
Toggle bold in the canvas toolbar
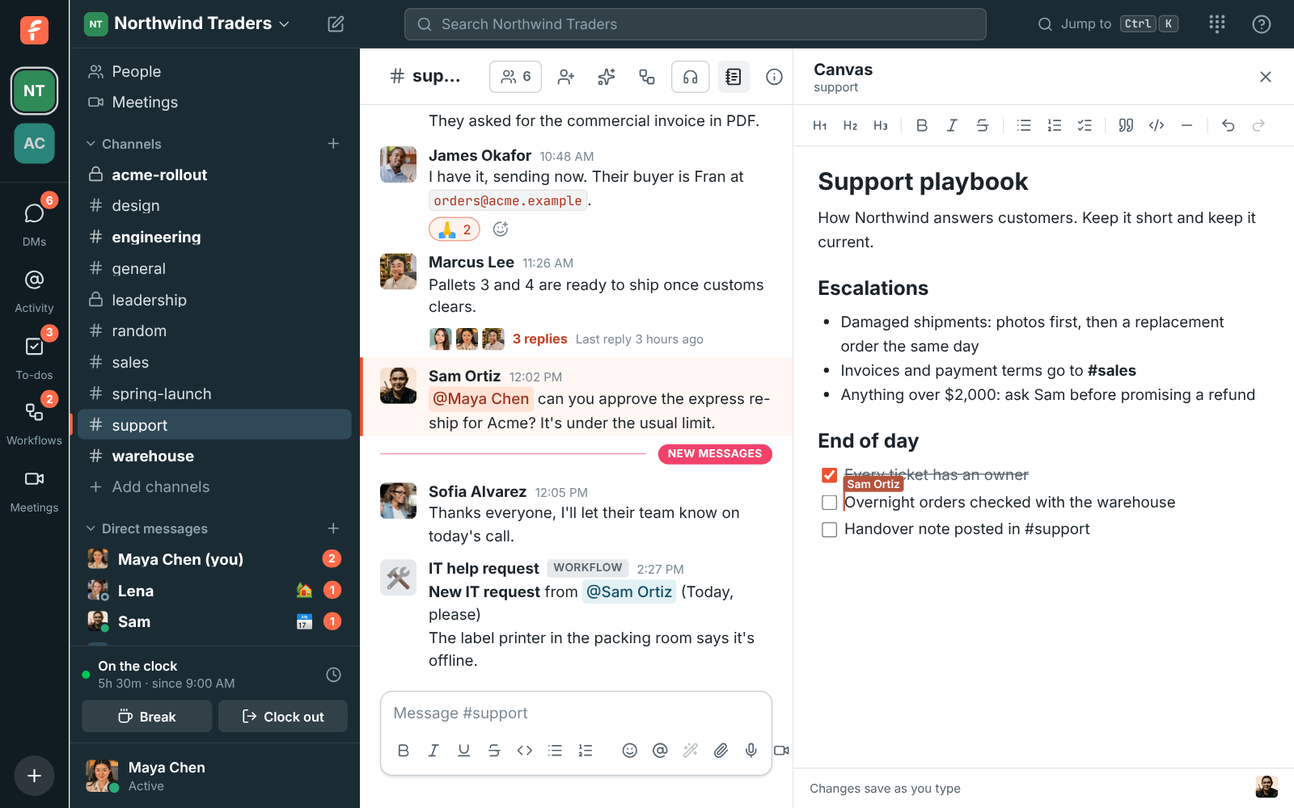[922, 125]
